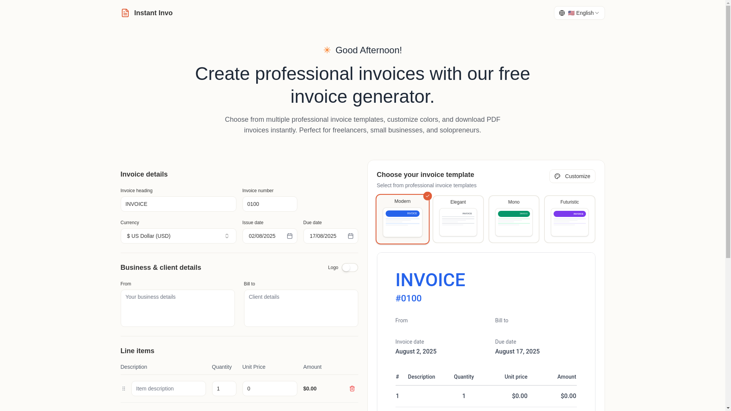Click the Instant Invo document logo icon
The width and height of the screenshot is (731, 411).
125,13
